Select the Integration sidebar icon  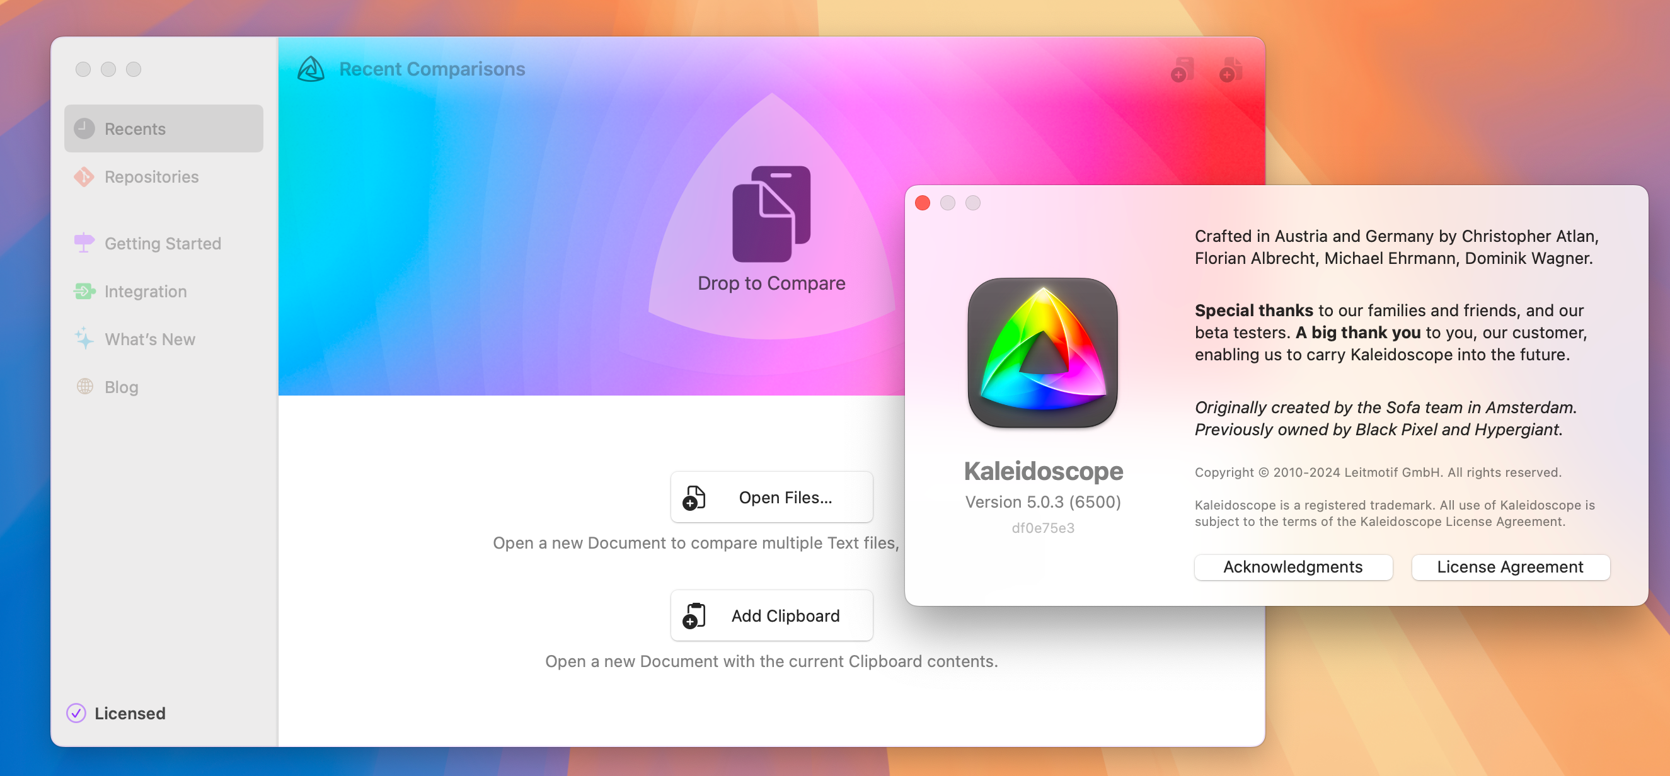click(x=84, y=290)
